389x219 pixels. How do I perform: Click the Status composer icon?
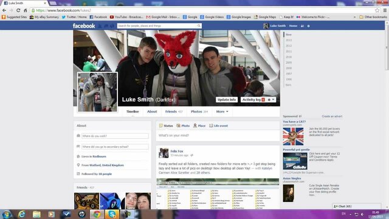click(160, 126)
